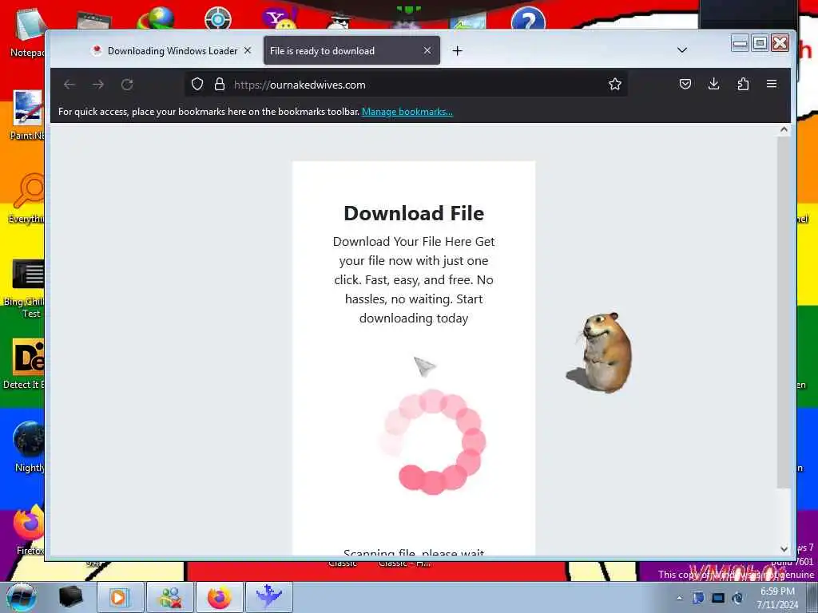Open the Windows Start menu
Screen dimensions: 818x613
pos(22,597)
